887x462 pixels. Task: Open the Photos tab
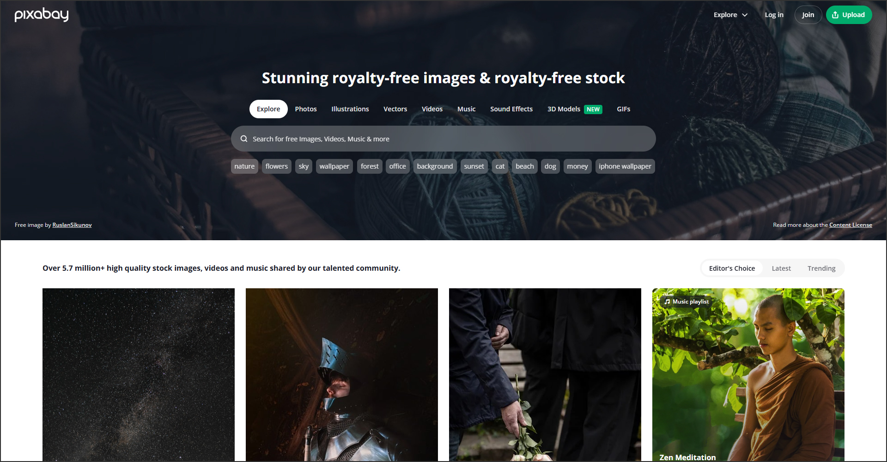click(306, 109)
